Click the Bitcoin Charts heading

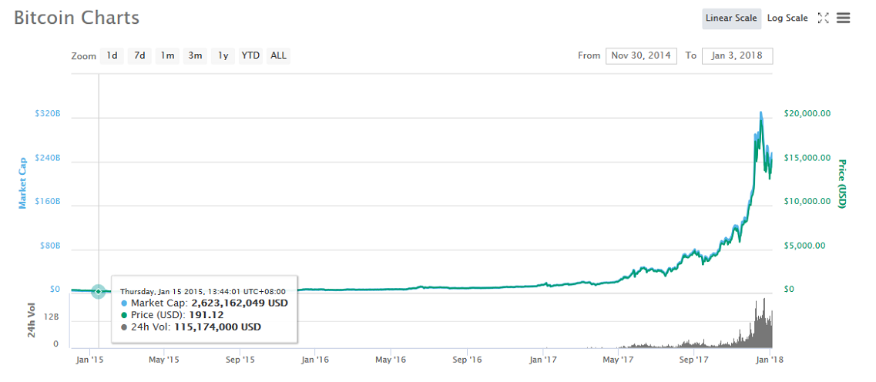[x=76, y=17]
